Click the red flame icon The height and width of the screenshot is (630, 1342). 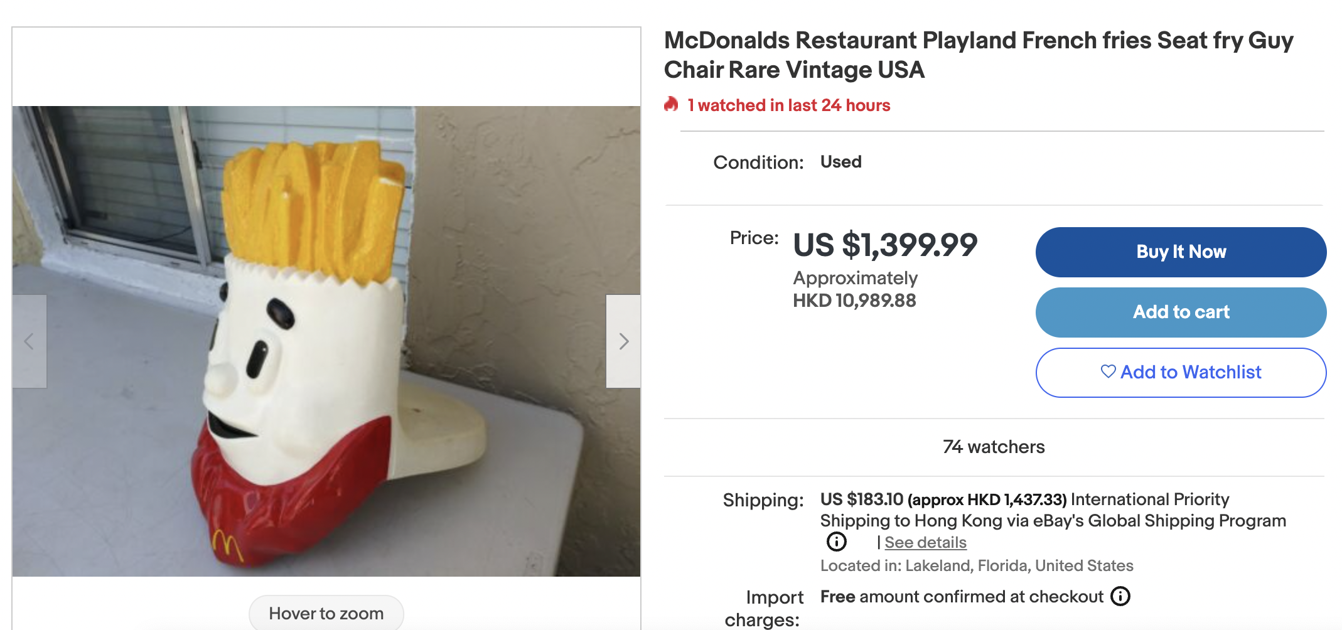(x=672, y=105)
